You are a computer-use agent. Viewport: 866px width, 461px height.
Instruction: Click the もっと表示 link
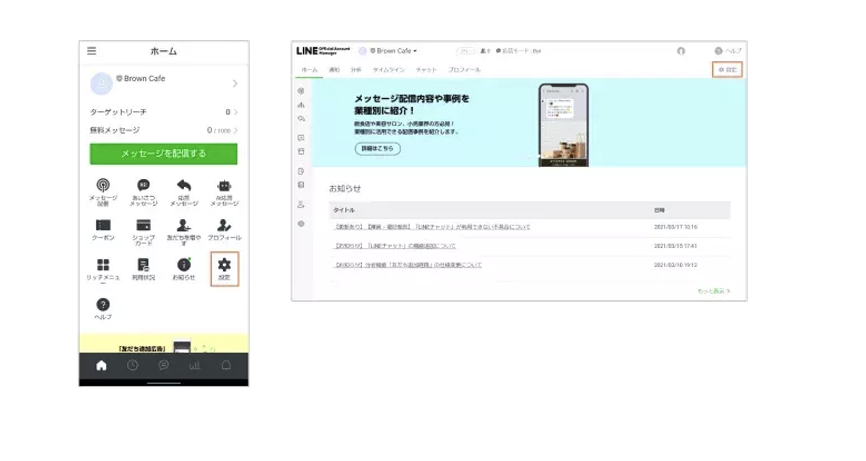click(714, 291)
